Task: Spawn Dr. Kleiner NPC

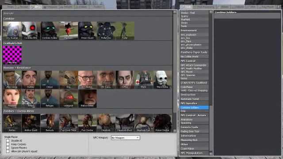Action: 88,79
